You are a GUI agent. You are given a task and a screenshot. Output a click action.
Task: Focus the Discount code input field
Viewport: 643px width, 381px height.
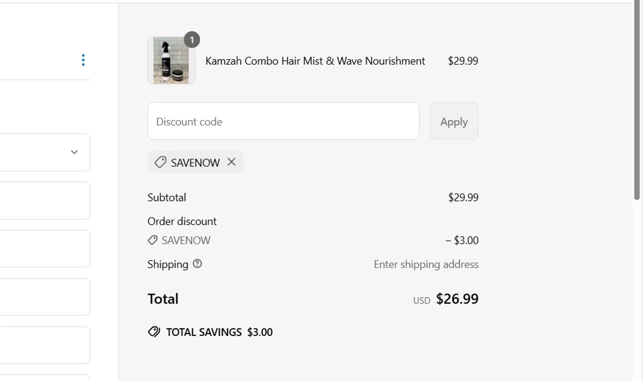point(283,121)
